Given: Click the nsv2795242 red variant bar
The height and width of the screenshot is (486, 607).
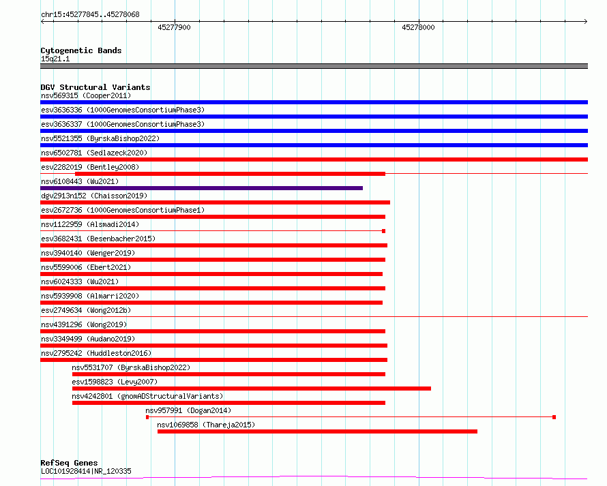Looking at the screenshot, I should (213, 360).
